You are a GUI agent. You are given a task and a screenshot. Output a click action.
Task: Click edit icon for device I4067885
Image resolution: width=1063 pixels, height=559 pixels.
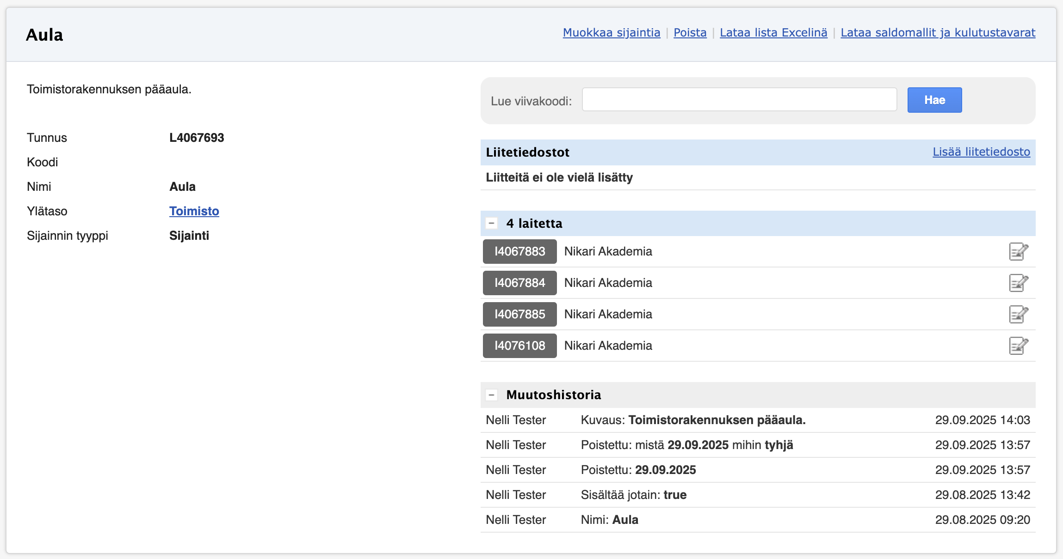coord(1018,315)
